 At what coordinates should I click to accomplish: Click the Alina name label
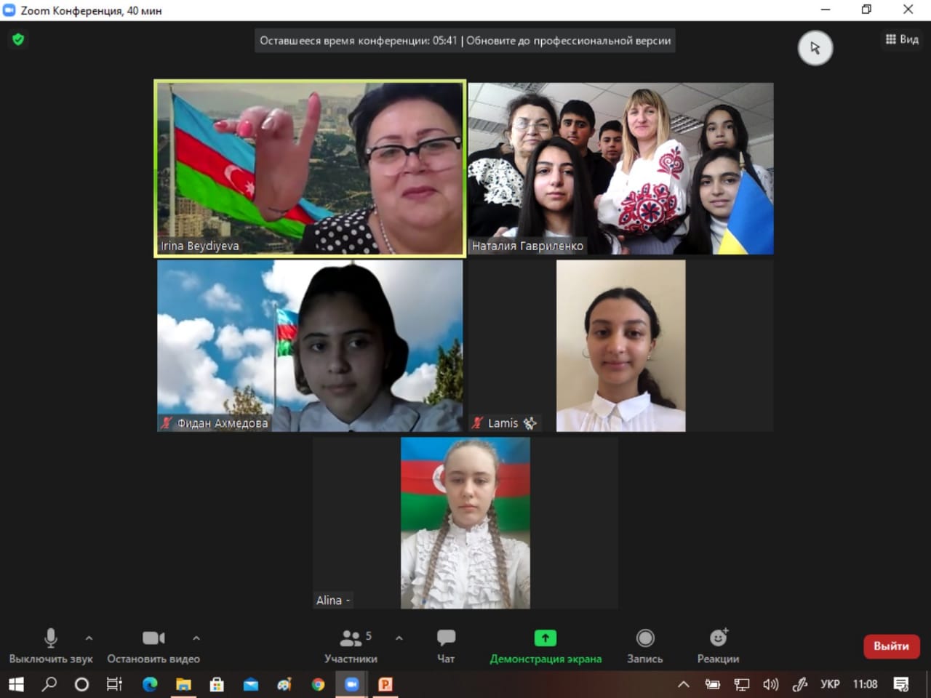click(x=333, y=600)
